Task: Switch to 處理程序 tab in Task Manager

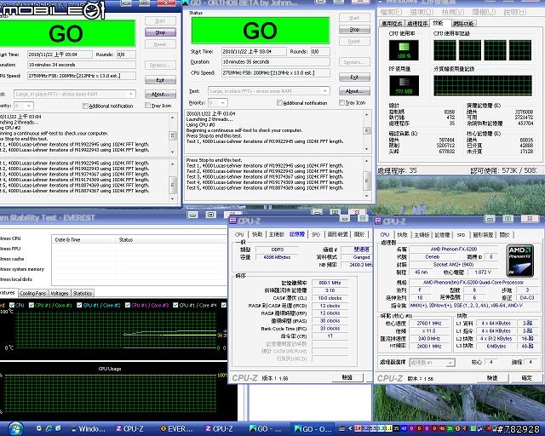Action: pos(417,24)
